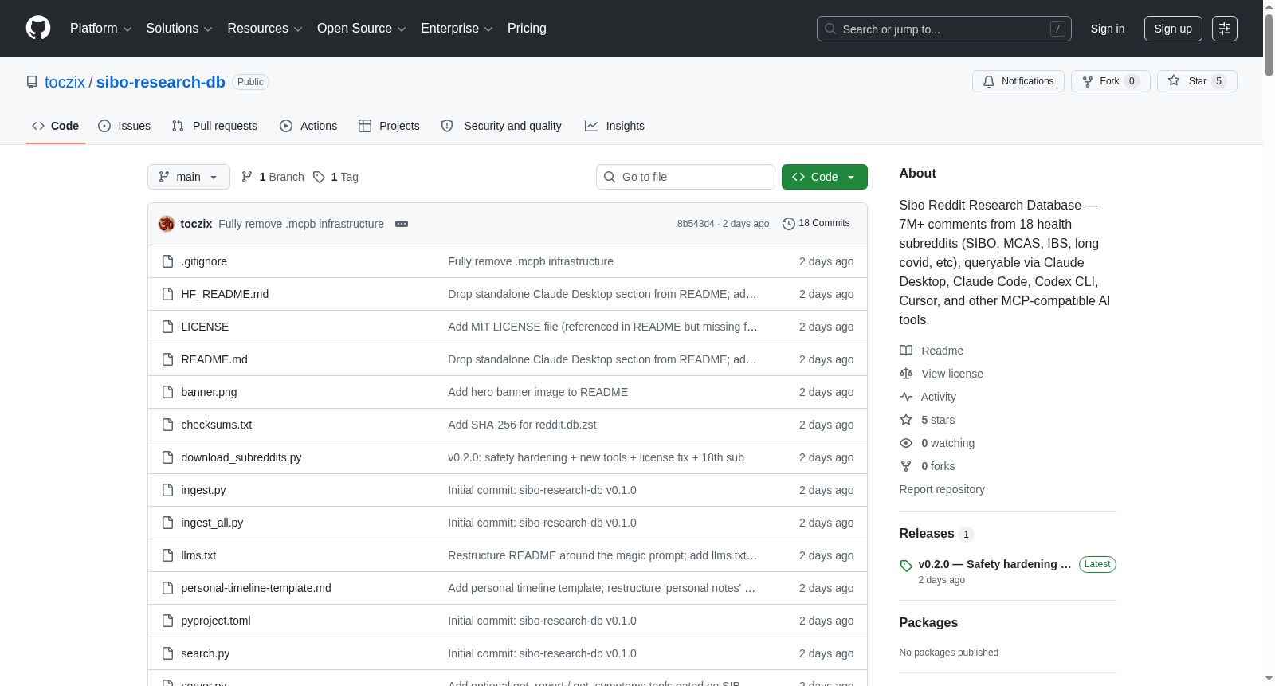1275x686 pixels.
Task: Open the ingest_all.py file
Action: pyautogui.click(x=212, y=523)
